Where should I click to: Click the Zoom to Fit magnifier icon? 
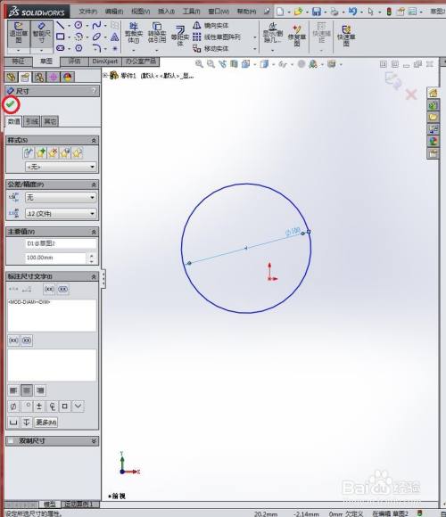click(x=199, y=63)
